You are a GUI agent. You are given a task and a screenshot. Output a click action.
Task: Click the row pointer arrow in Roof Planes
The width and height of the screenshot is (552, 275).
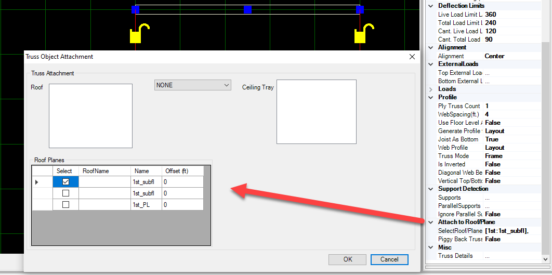(36, 182)
